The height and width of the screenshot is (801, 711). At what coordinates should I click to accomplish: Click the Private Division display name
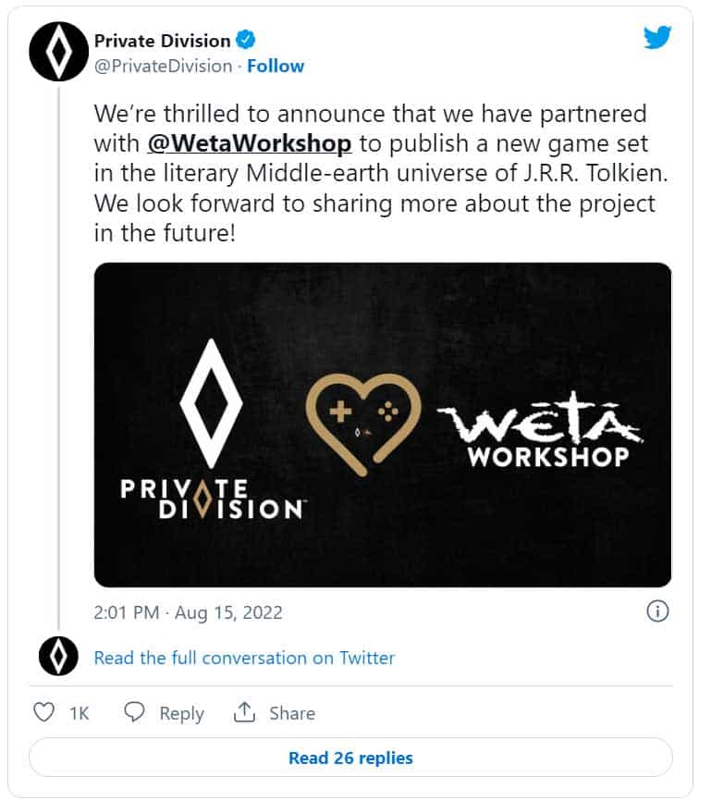click(162, 41)
